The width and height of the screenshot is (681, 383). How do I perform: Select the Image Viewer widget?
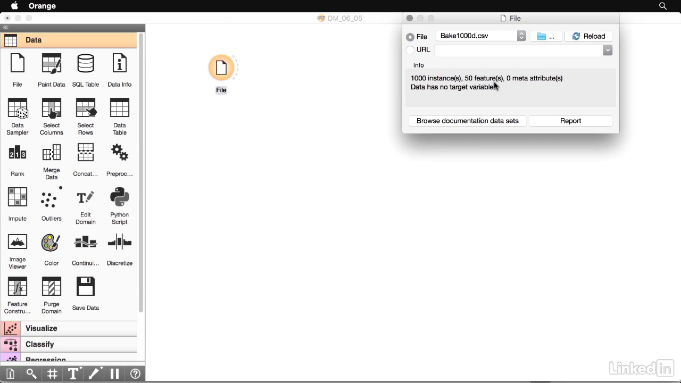[x=18, y=251]
